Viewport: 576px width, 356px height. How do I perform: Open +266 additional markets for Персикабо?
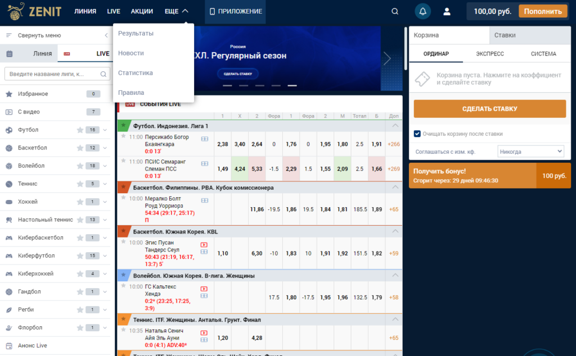click(x=394, y=144)
